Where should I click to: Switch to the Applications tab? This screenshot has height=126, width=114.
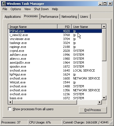13,17
